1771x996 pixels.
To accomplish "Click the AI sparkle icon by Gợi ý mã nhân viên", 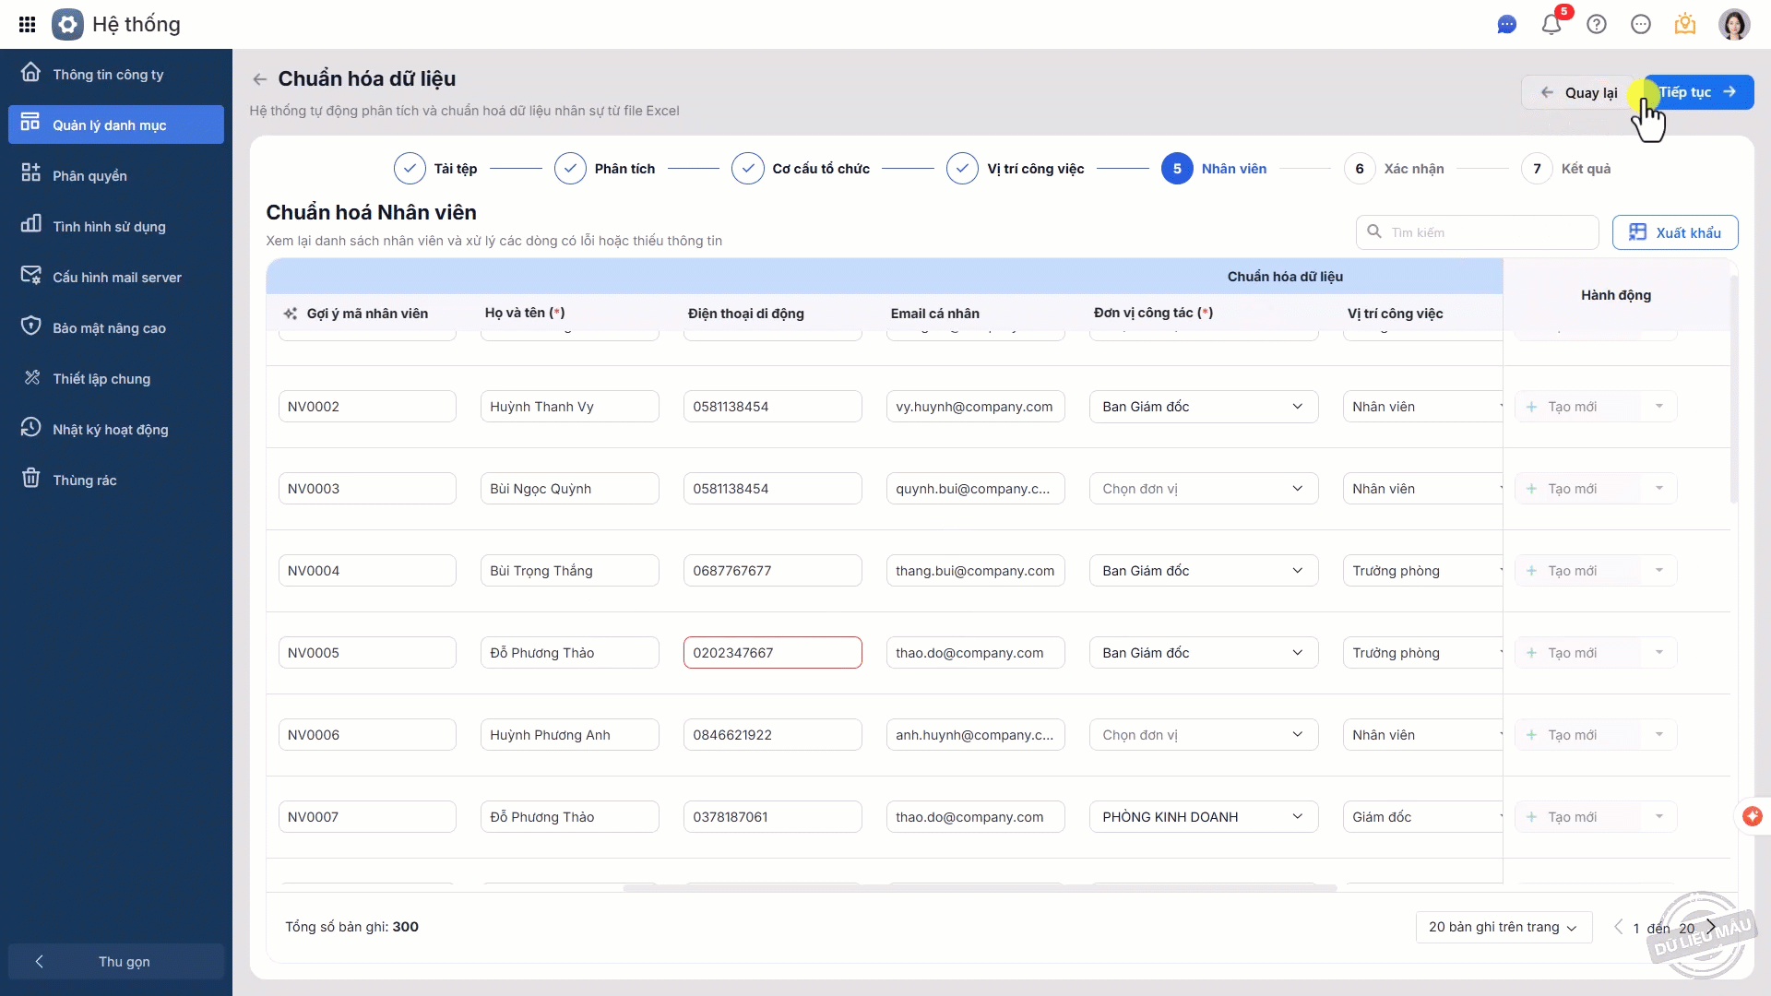I will click(x=290, y=314).
